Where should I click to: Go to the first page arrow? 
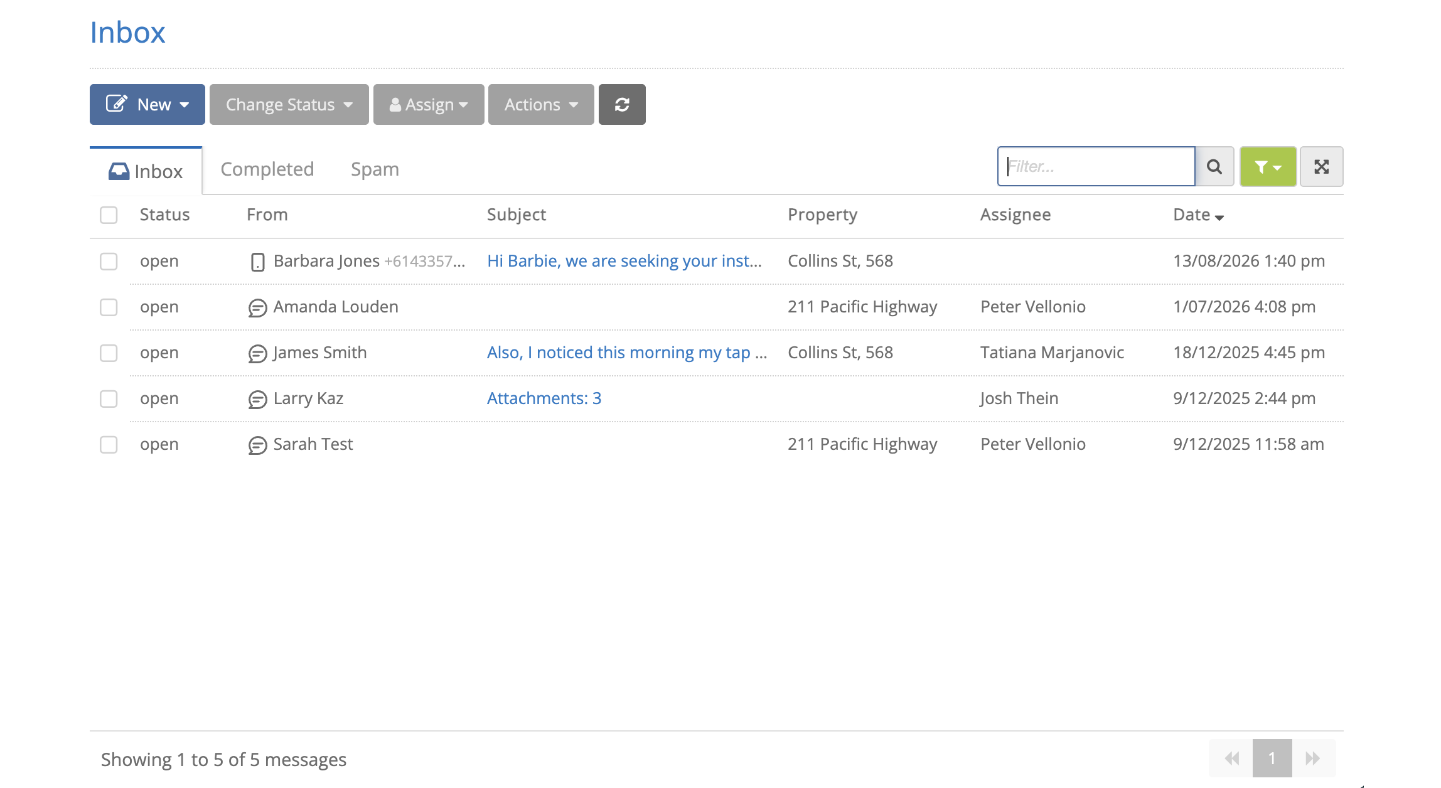click(1231, 759)
